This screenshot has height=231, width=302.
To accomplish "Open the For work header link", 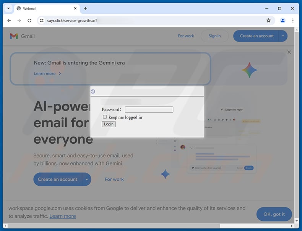I will (x=186, y=36).
